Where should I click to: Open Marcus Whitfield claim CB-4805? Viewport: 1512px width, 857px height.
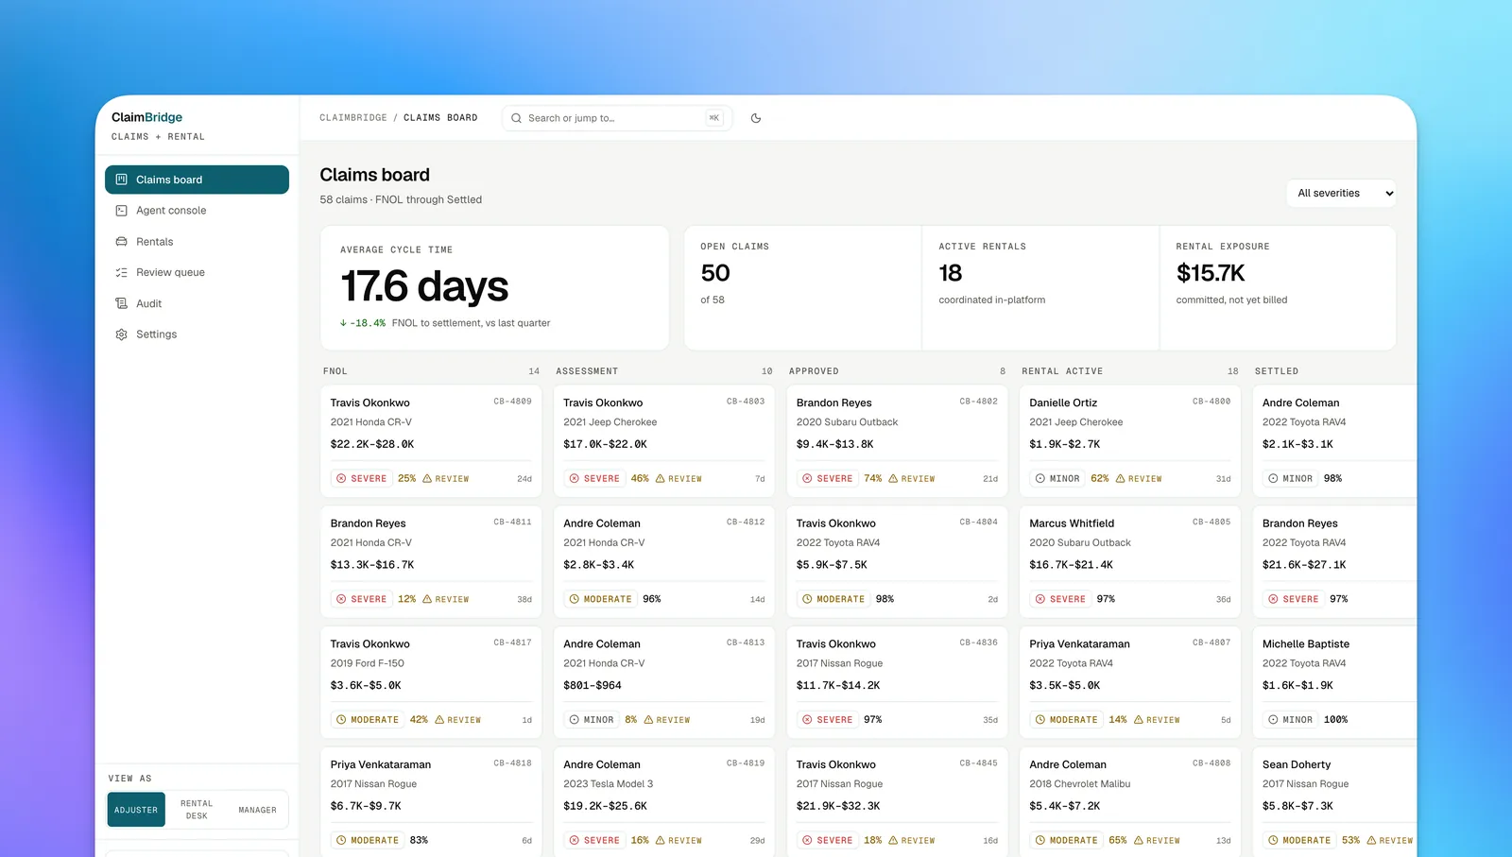click(x=1130, y=562)
